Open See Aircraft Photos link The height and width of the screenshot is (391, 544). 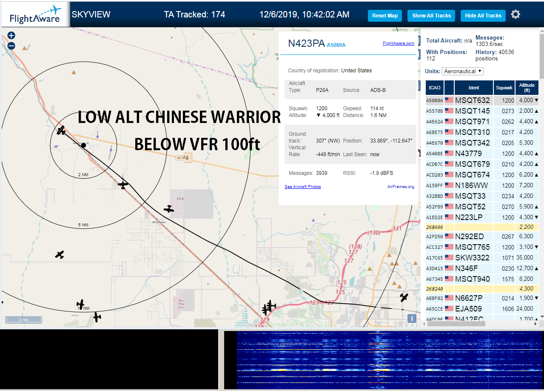click(x=303, y=187)
